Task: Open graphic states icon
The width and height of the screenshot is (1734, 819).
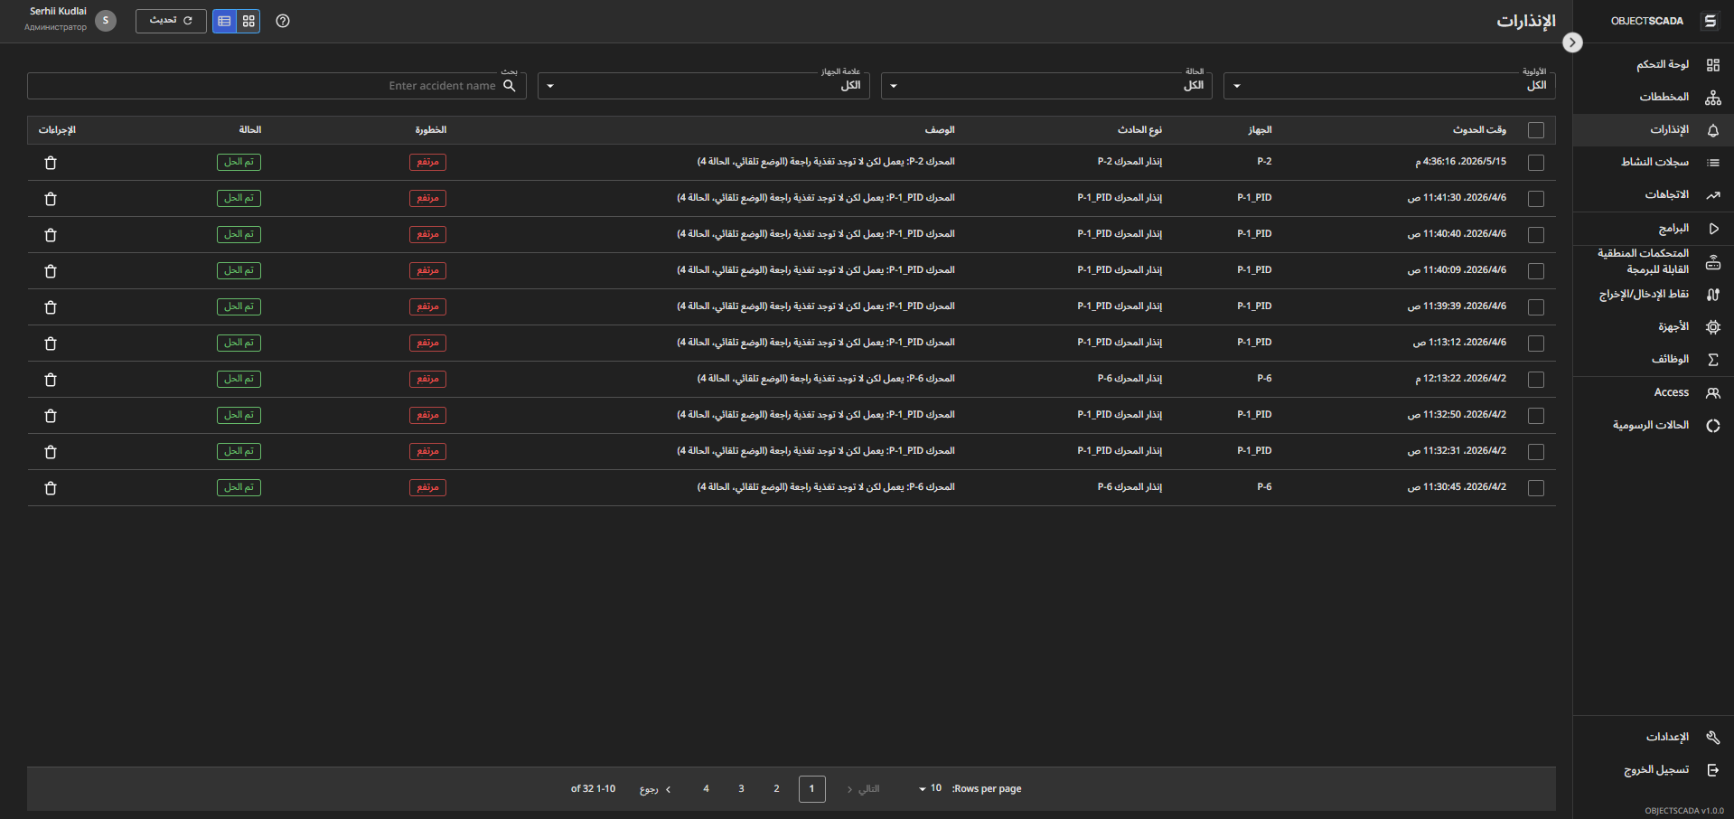Action: (1712, 426)
